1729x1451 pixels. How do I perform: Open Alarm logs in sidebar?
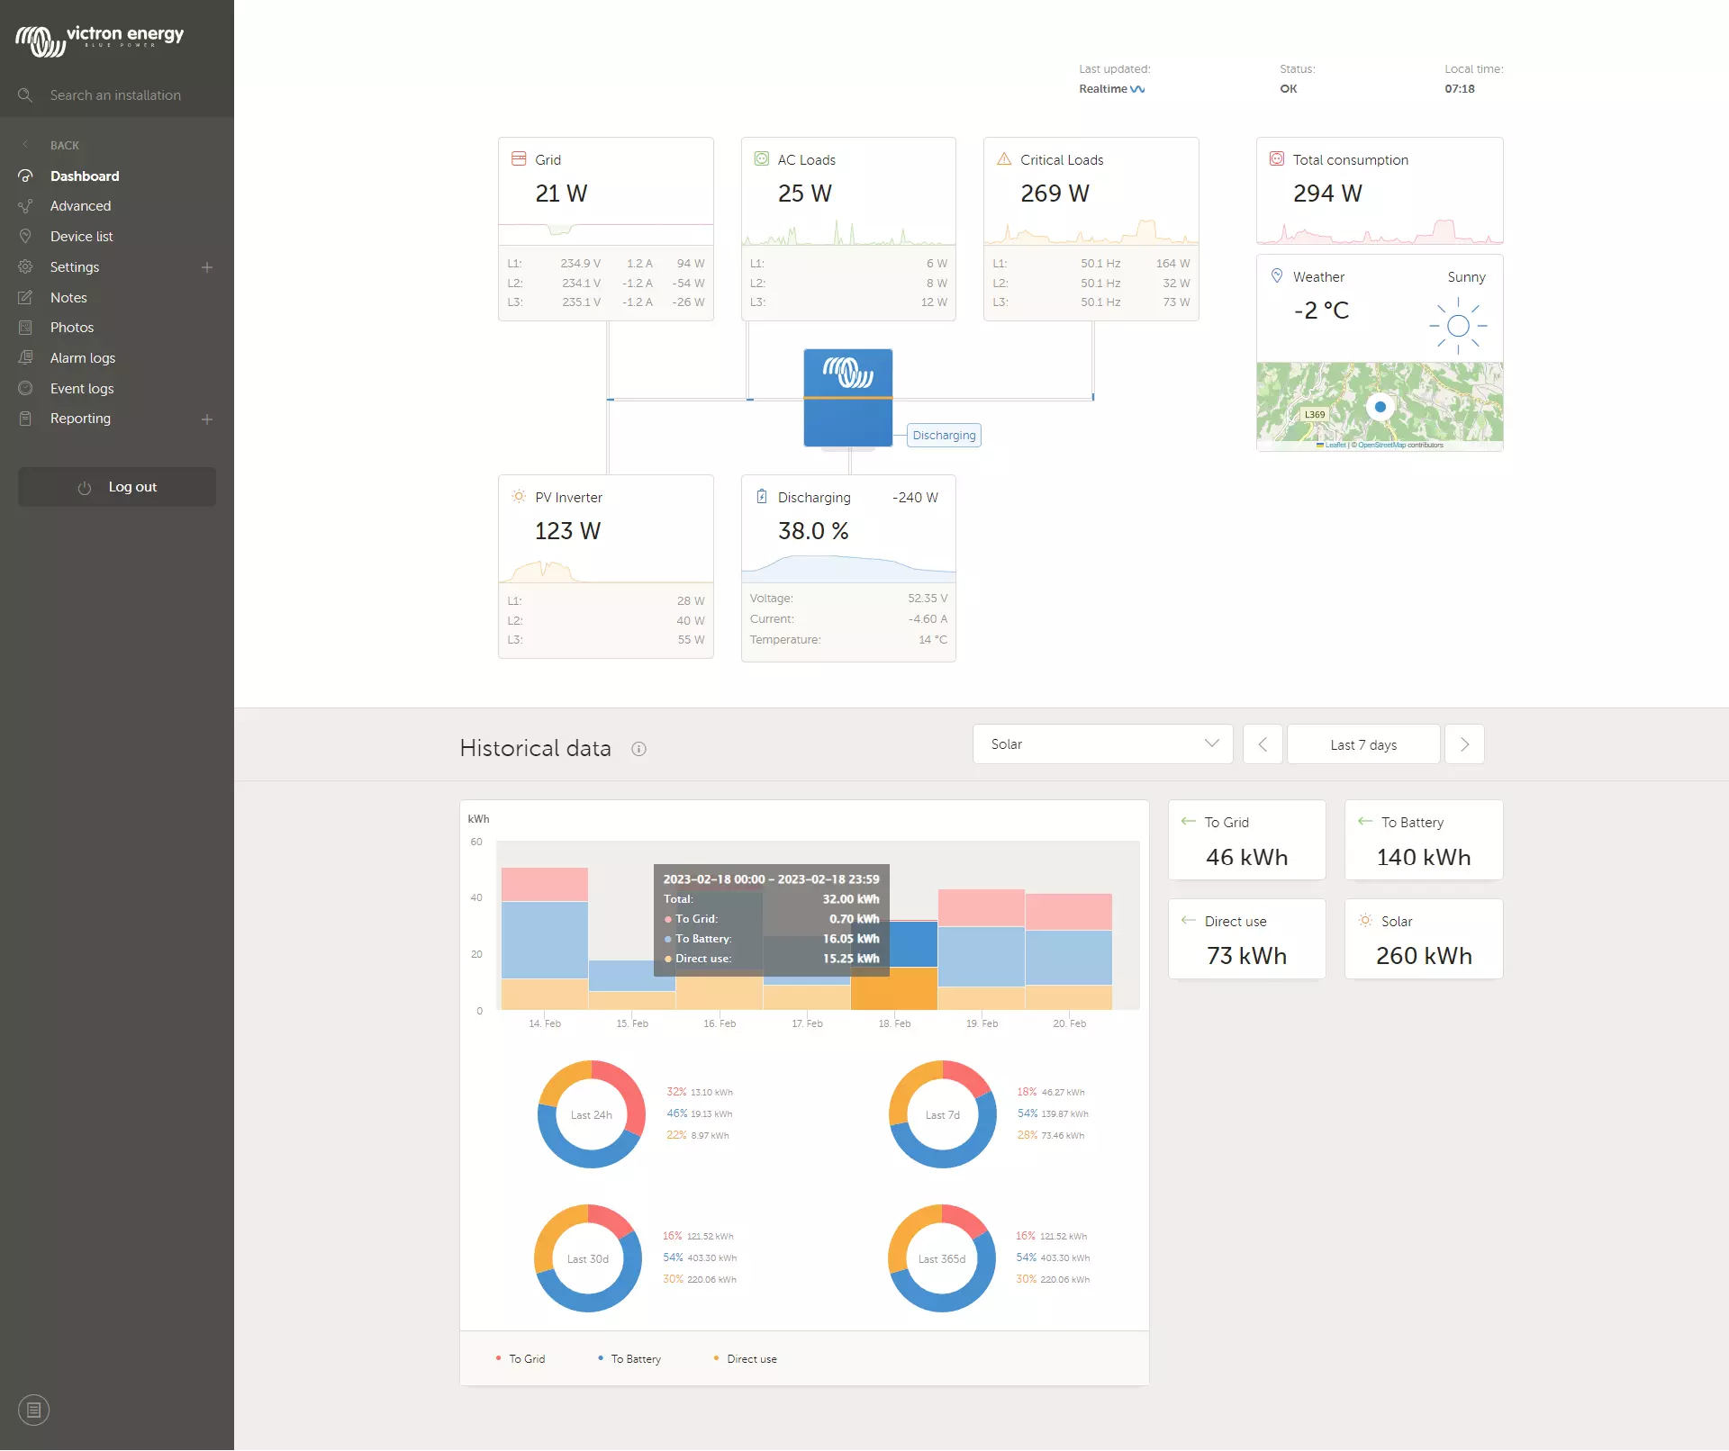83,358
